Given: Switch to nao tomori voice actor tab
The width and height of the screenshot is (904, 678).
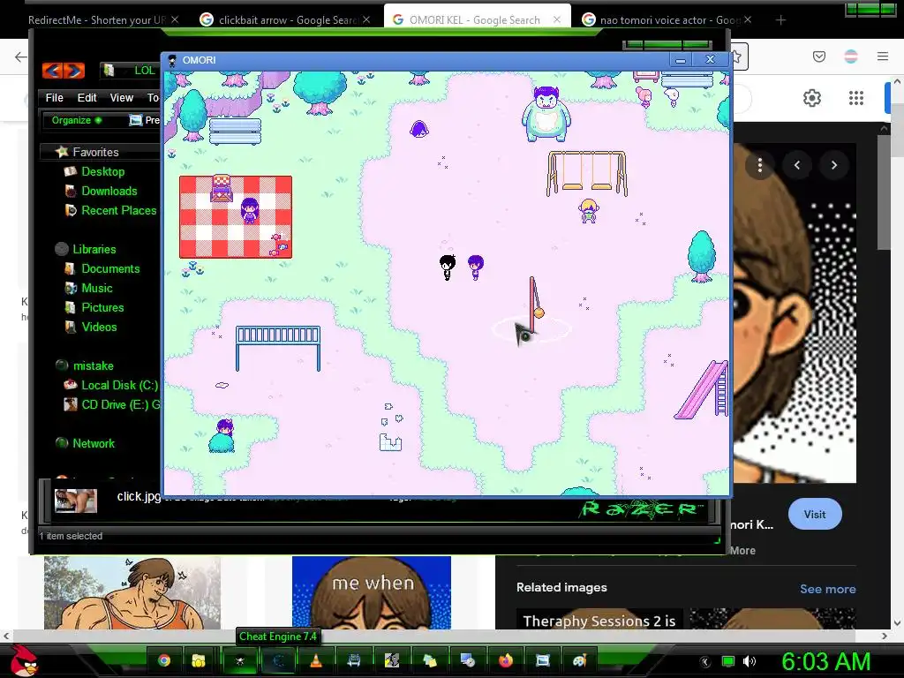Looking at the screenshot, I should [669, 20].
